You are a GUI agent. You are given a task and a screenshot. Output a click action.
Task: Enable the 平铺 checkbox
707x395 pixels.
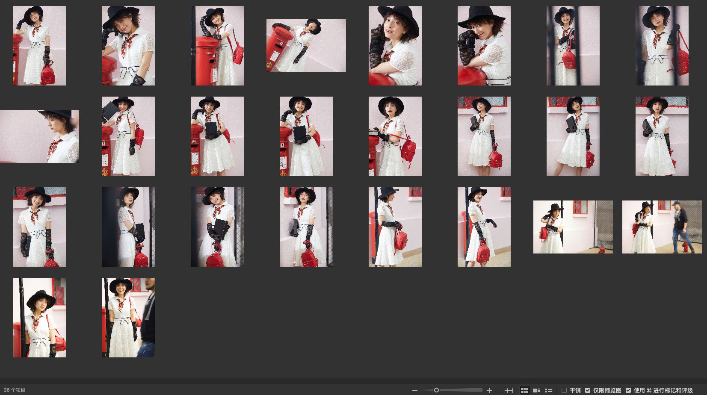click(x=564, y=390)
